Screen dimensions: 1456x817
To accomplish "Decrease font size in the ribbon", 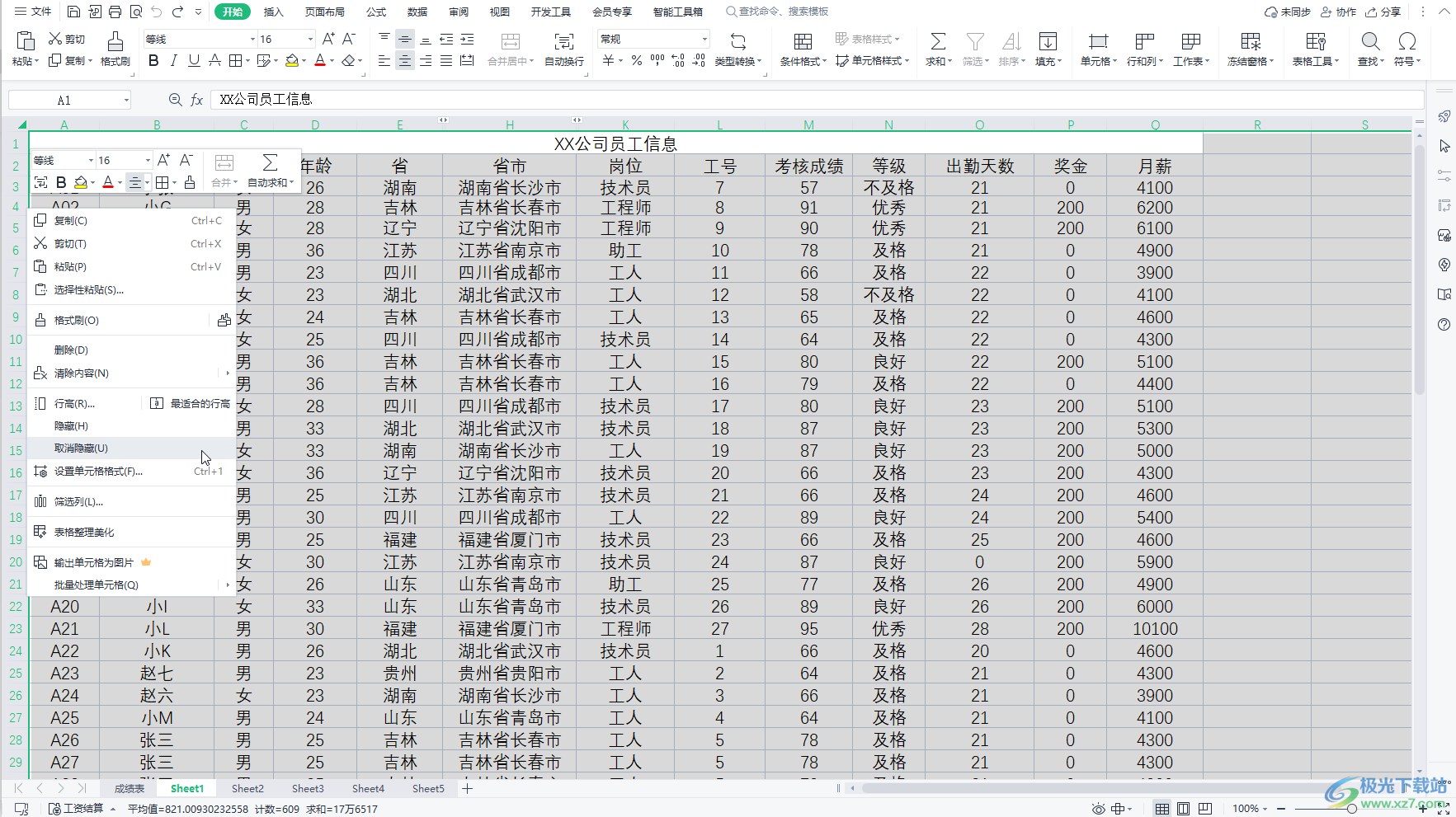I will 348,39.
